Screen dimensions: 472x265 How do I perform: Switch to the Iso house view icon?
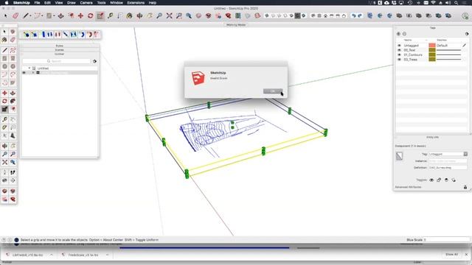(x=313, y=15)
